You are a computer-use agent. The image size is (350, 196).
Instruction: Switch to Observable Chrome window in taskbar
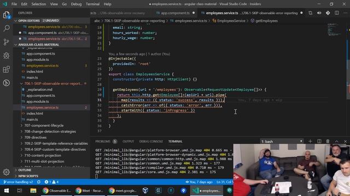[57, 191]
